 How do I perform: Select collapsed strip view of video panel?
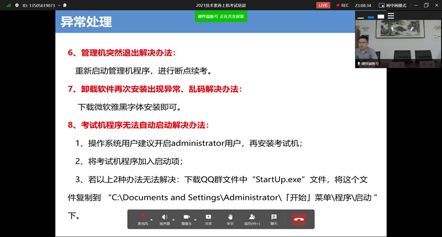[x=361, y=17]
